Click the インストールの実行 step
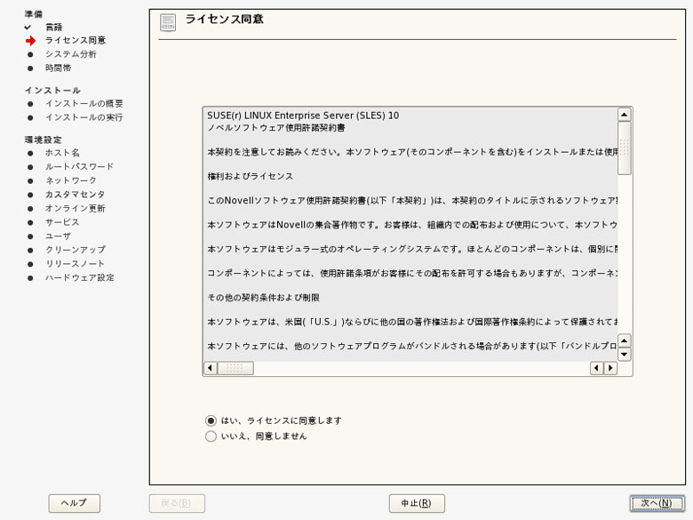This screenshot has width=693, height=520. 84,117
